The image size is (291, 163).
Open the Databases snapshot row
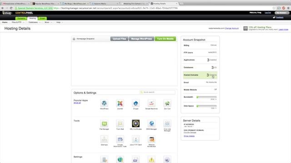200,67
